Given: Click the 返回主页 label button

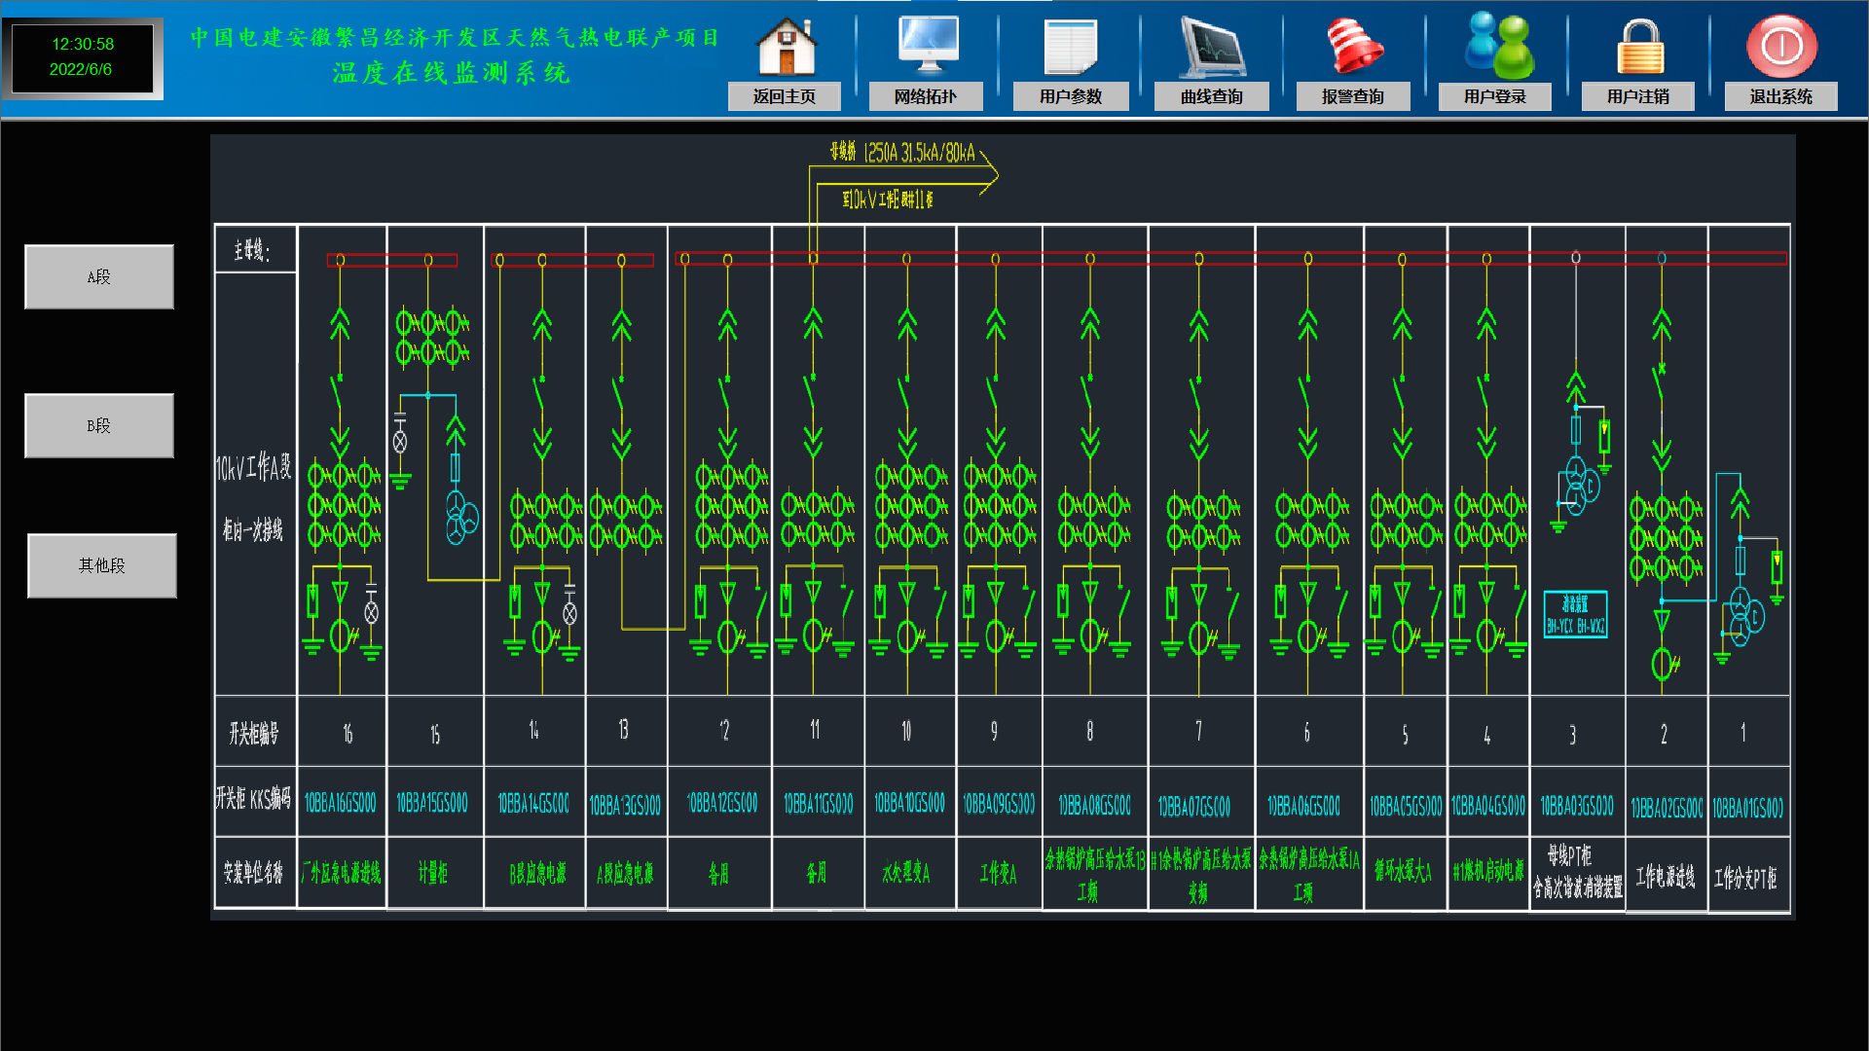Looking at the screenshot, I should (x=785, y=96).
